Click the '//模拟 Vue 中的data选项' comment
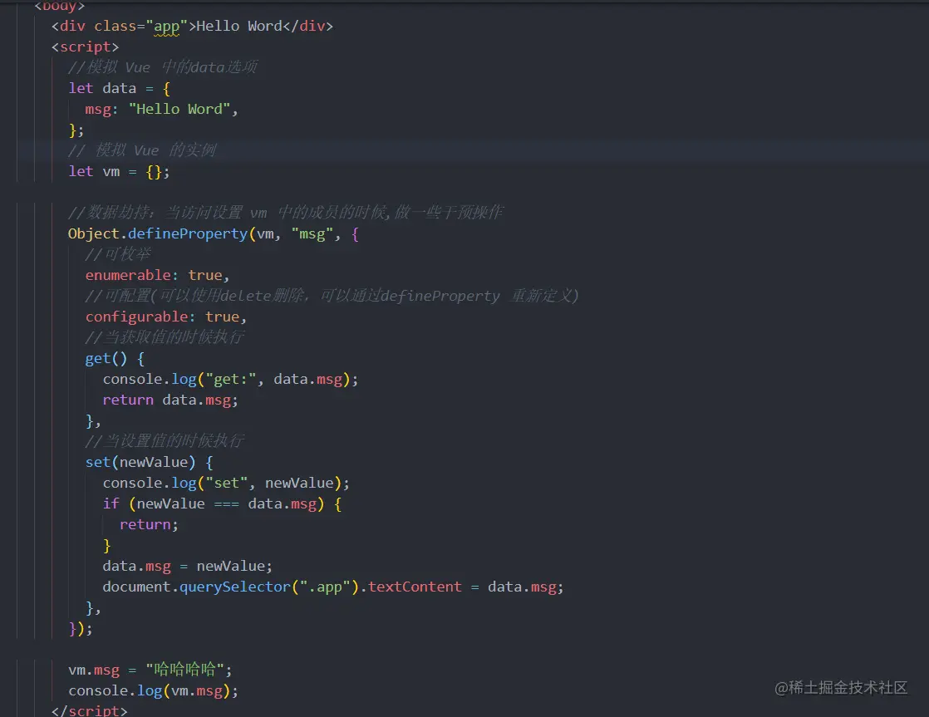Viewport: 929px width, 717px height. pyautogui.click(x=163, y=67)
